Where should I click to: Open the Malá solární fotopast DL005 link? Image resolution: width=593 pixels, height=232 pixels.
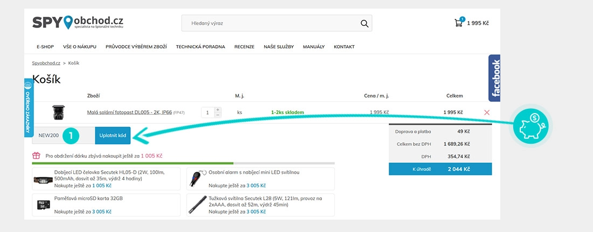pyautogui.click(x=129, y=112)
